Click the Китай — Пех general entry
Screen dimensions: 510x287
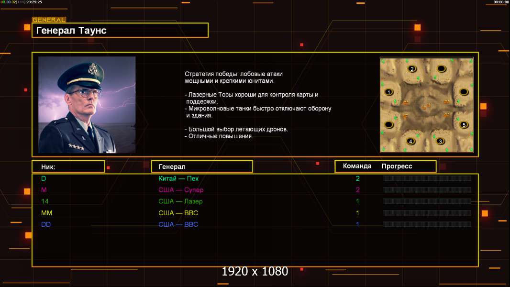click(178, 178)
